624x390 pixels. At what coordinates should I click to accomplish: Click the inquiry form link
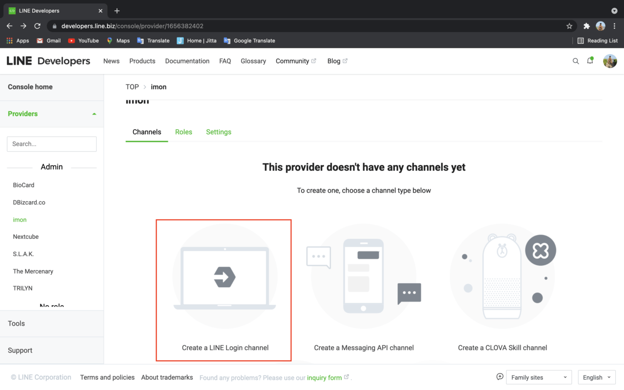click(324, 377)
